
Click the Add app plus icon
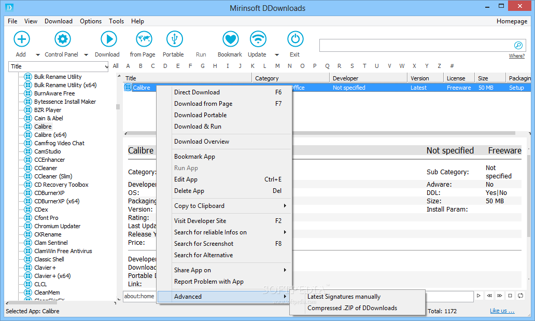pos(21,39)
